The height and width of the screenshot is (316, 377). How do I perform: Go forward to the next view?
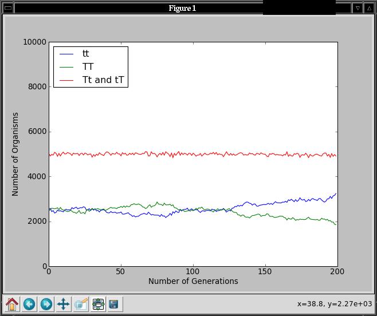46,304
